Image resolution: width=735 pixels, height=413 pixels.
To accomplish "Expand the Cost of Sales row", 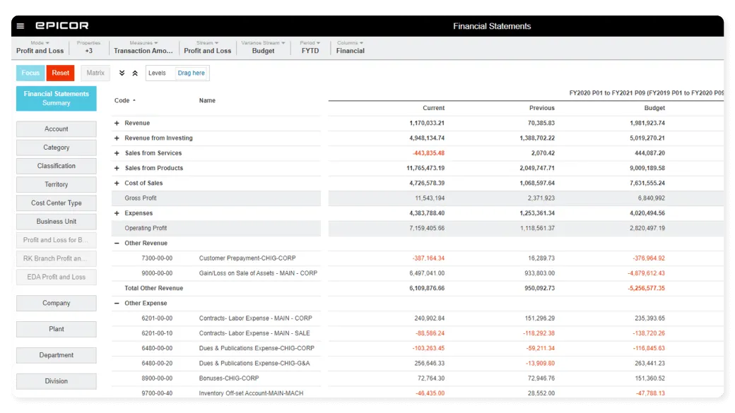I will click(x=117, y=184).
